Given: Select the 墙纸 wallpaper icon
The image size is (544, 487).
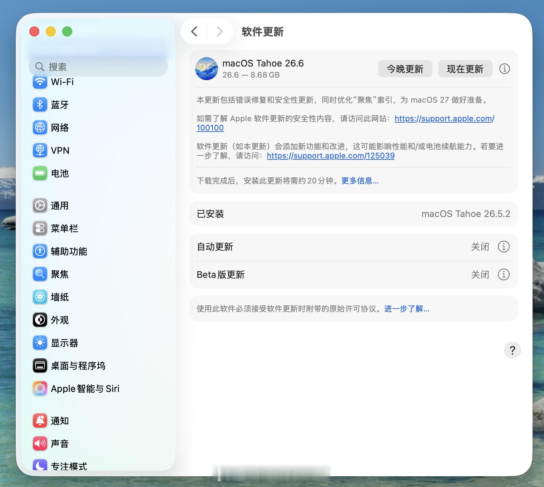Looking at the screenshot, I should point(40,297).
